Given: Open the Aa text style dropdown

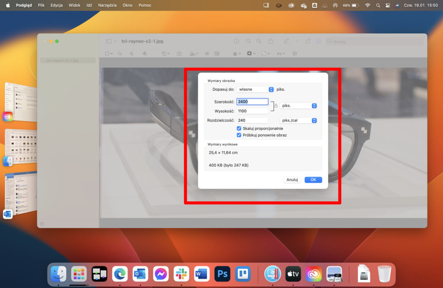Looking at the screenshot, I should pyautogui.click(x=281, y=54).
